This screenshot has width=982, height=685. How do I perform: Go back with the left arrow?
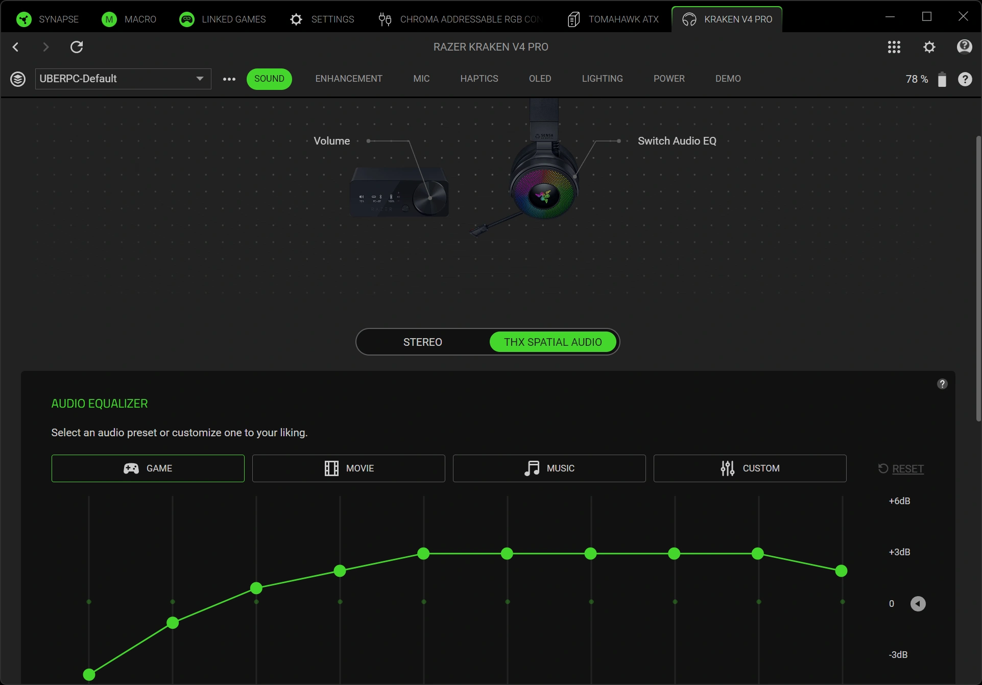pos(16,47)
